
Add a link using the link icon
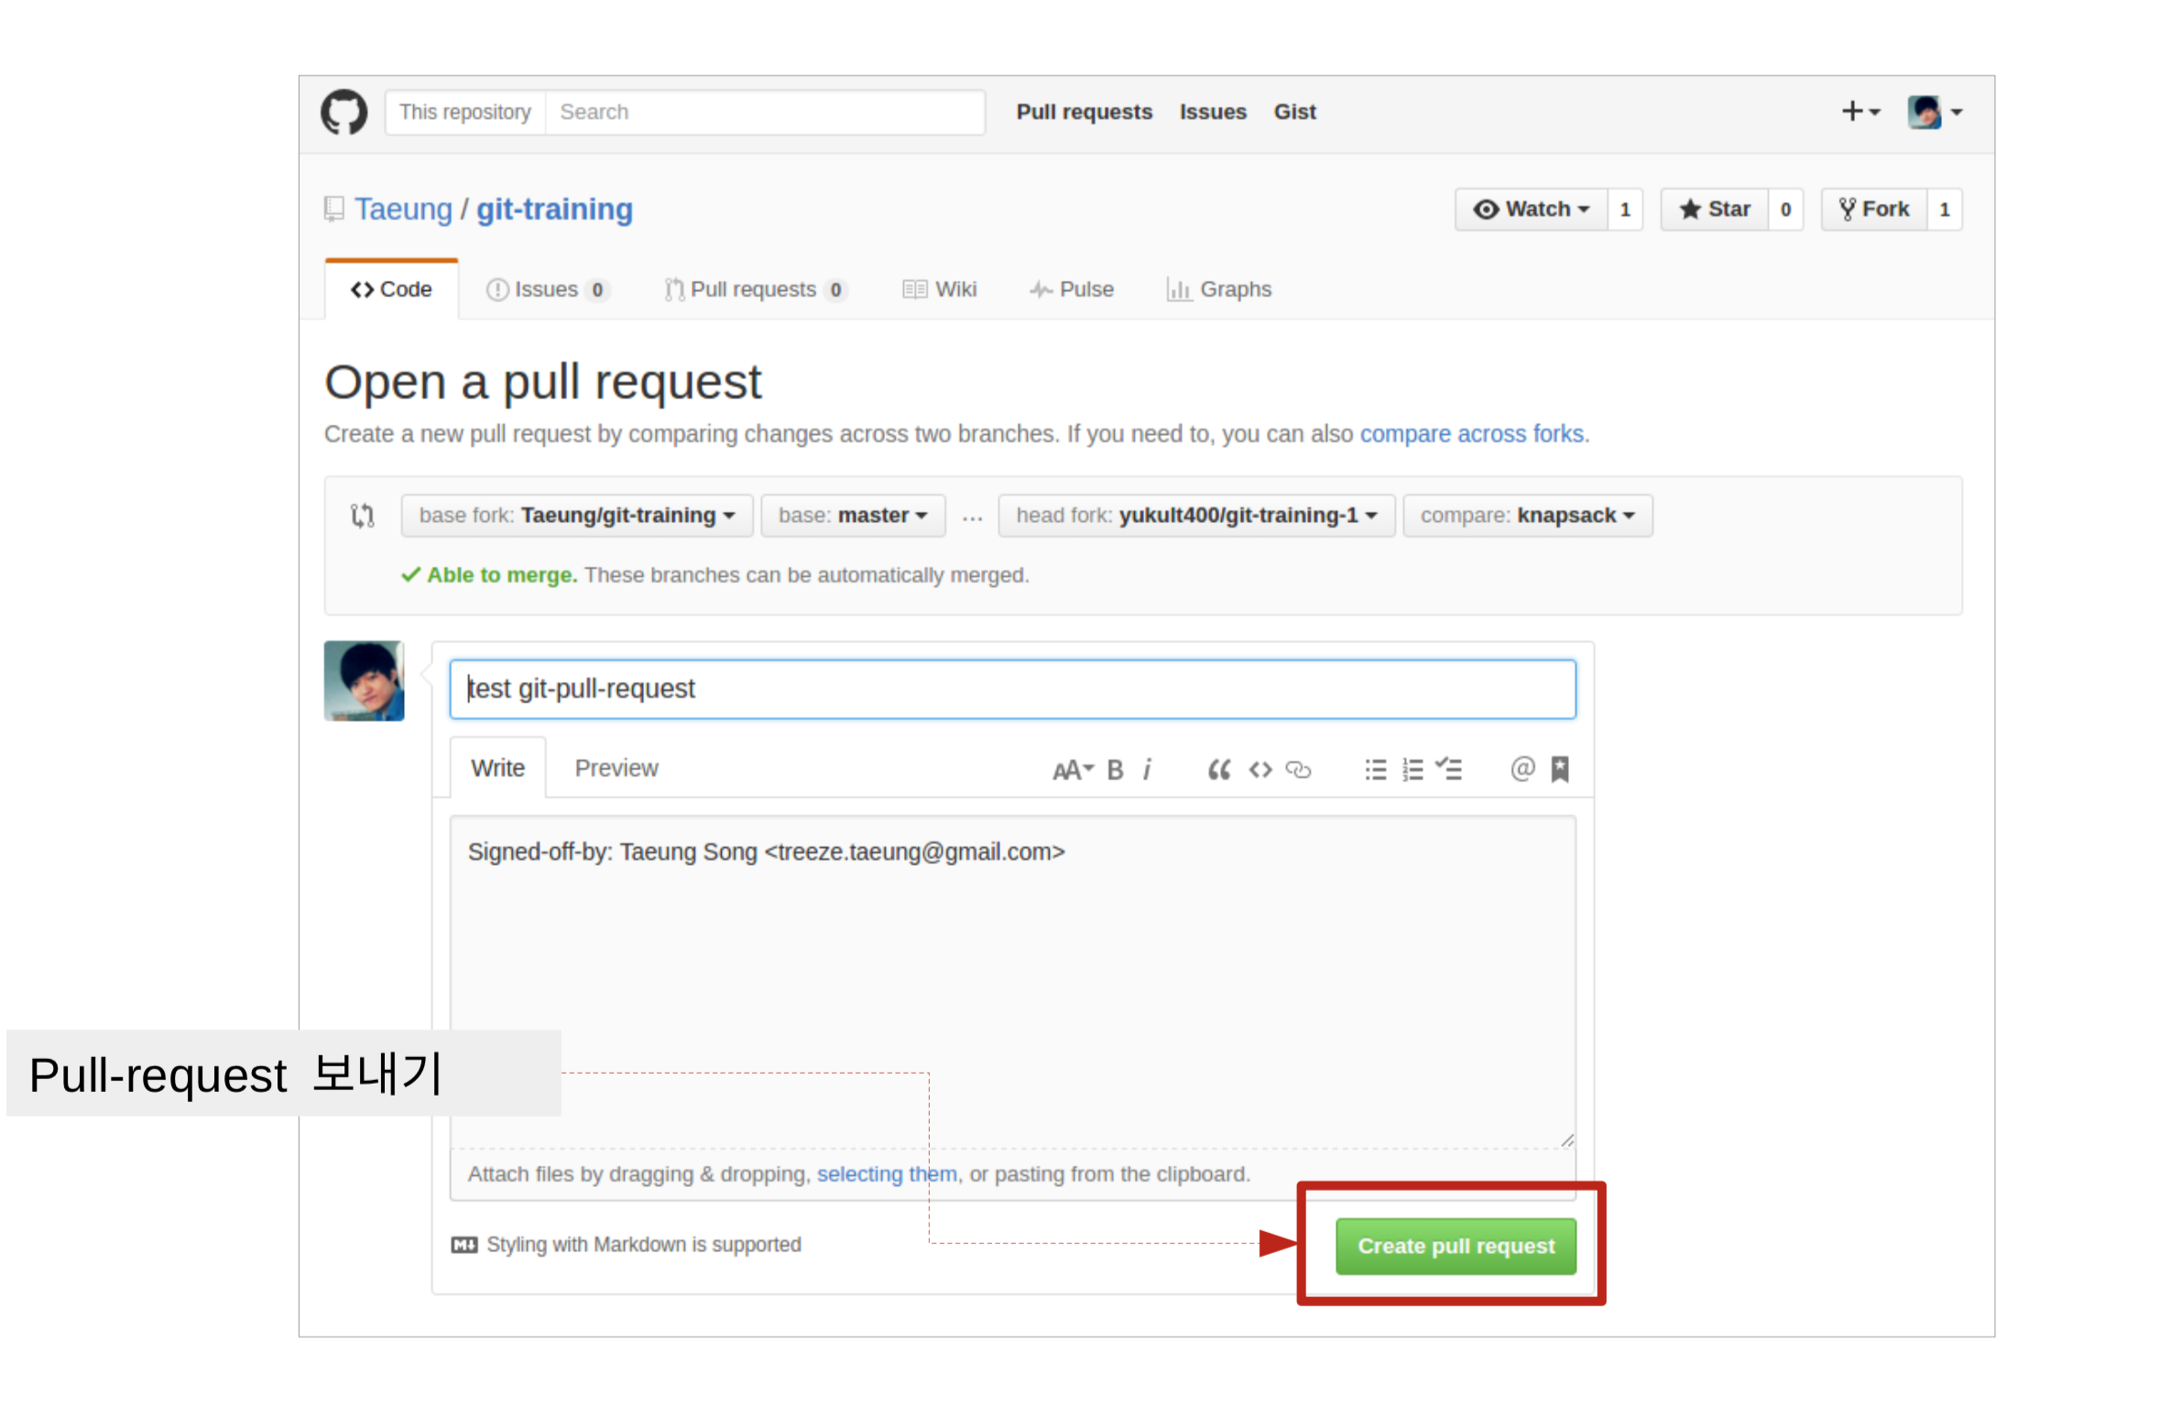point(1298,769)
